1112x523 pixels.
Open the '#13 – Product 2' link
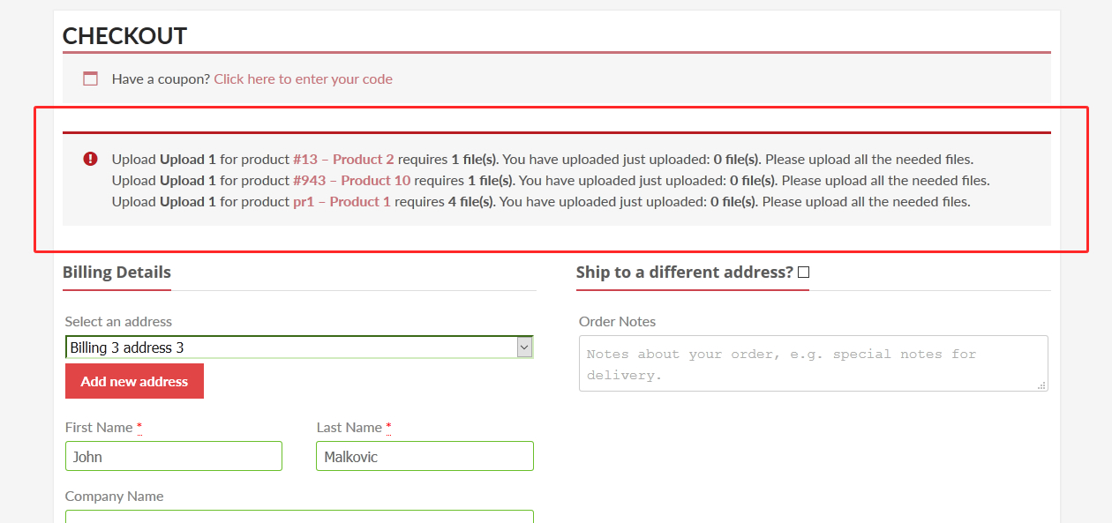(x=343, y=160)
